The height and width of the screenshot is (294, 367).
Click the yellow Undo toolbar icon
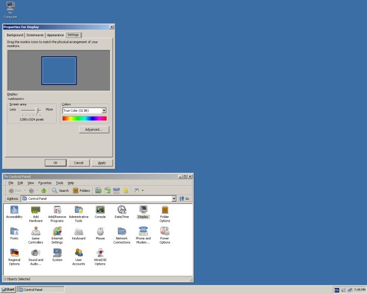tap(126, 191)
